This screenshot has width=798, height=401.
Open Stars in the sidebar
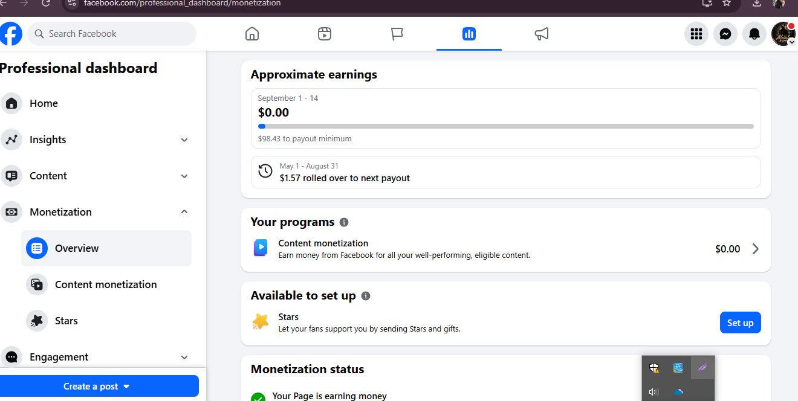[x=106, y=321]
